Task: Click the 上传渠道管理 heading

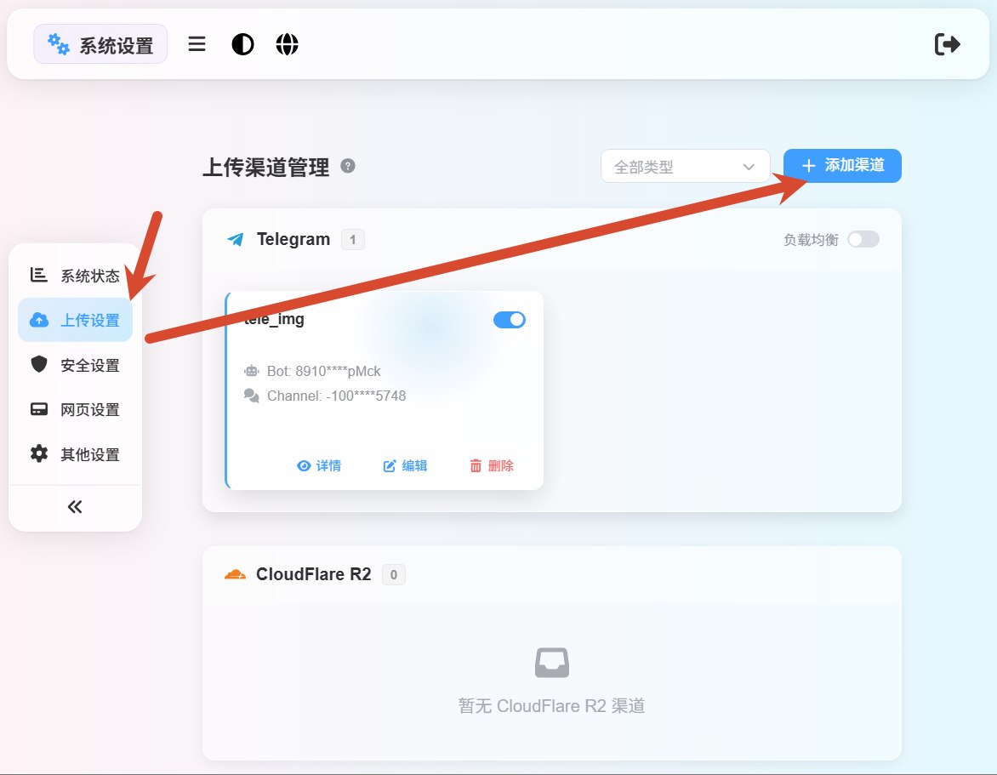Action: tap(265, 167)
